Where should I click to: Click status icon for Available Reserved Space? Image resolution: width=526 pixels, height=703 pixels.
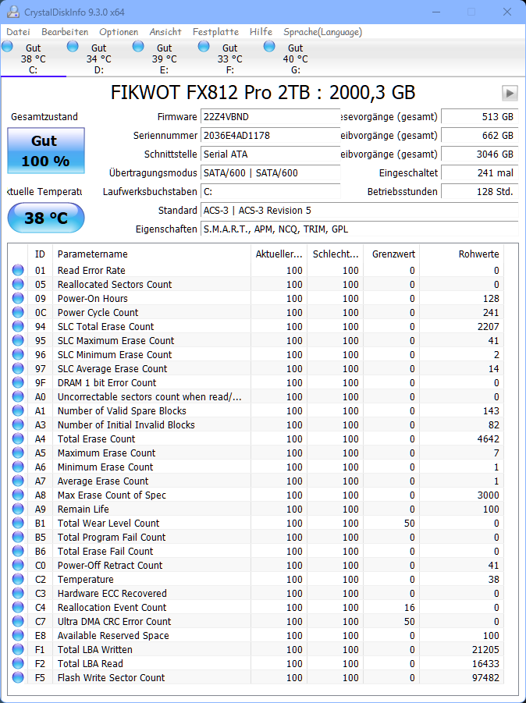pos(18,635)
